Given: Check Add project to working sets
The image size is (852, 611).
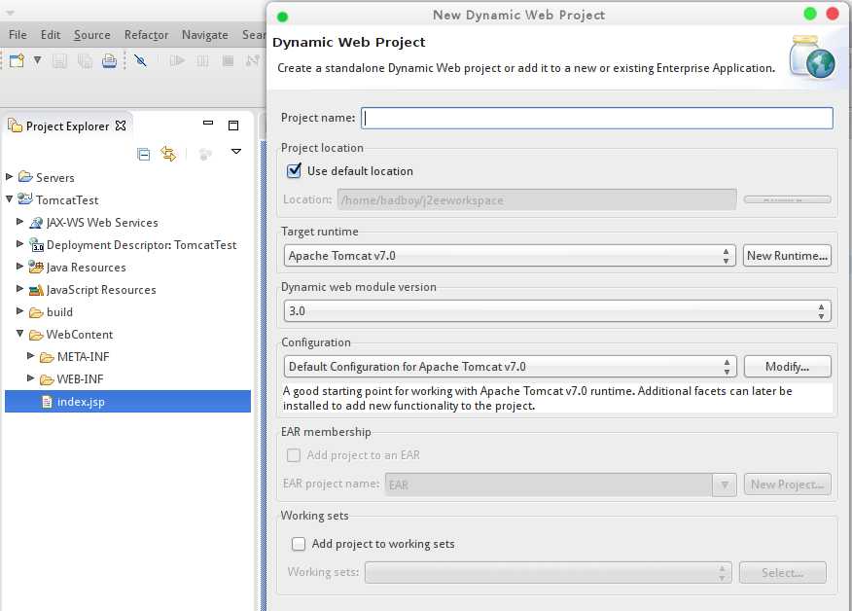Looking at the screenshot, I should pos(299,544).
